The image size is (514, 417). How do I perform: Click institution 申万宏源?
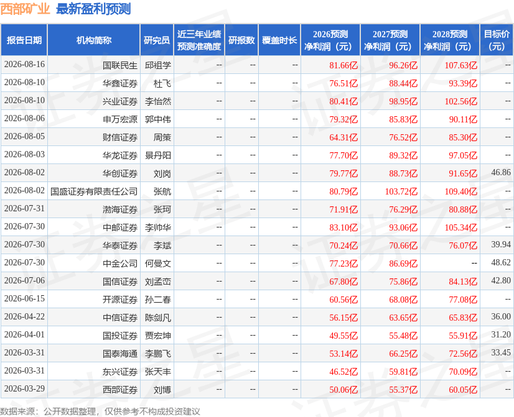120,119
